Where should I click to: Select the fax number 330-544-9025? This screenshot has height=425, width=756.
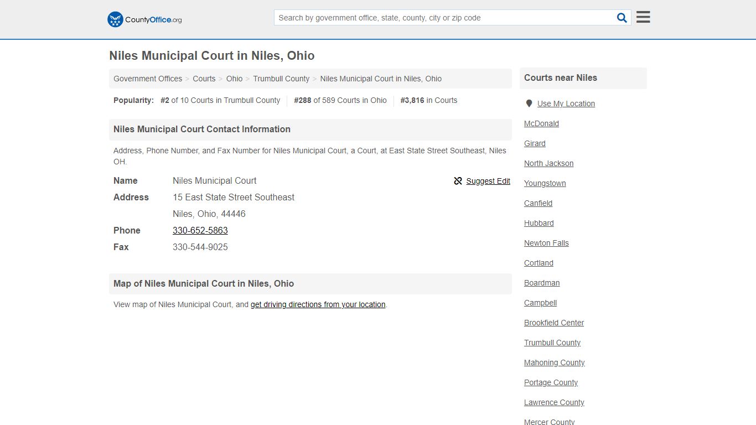coord(200,247)
